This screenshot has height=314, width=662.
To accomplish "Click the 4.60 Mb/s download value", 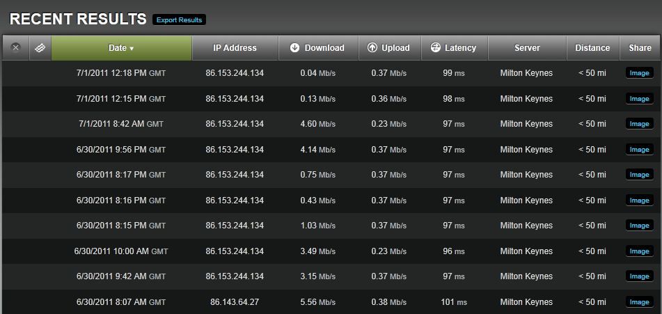I will click(318, 124).
